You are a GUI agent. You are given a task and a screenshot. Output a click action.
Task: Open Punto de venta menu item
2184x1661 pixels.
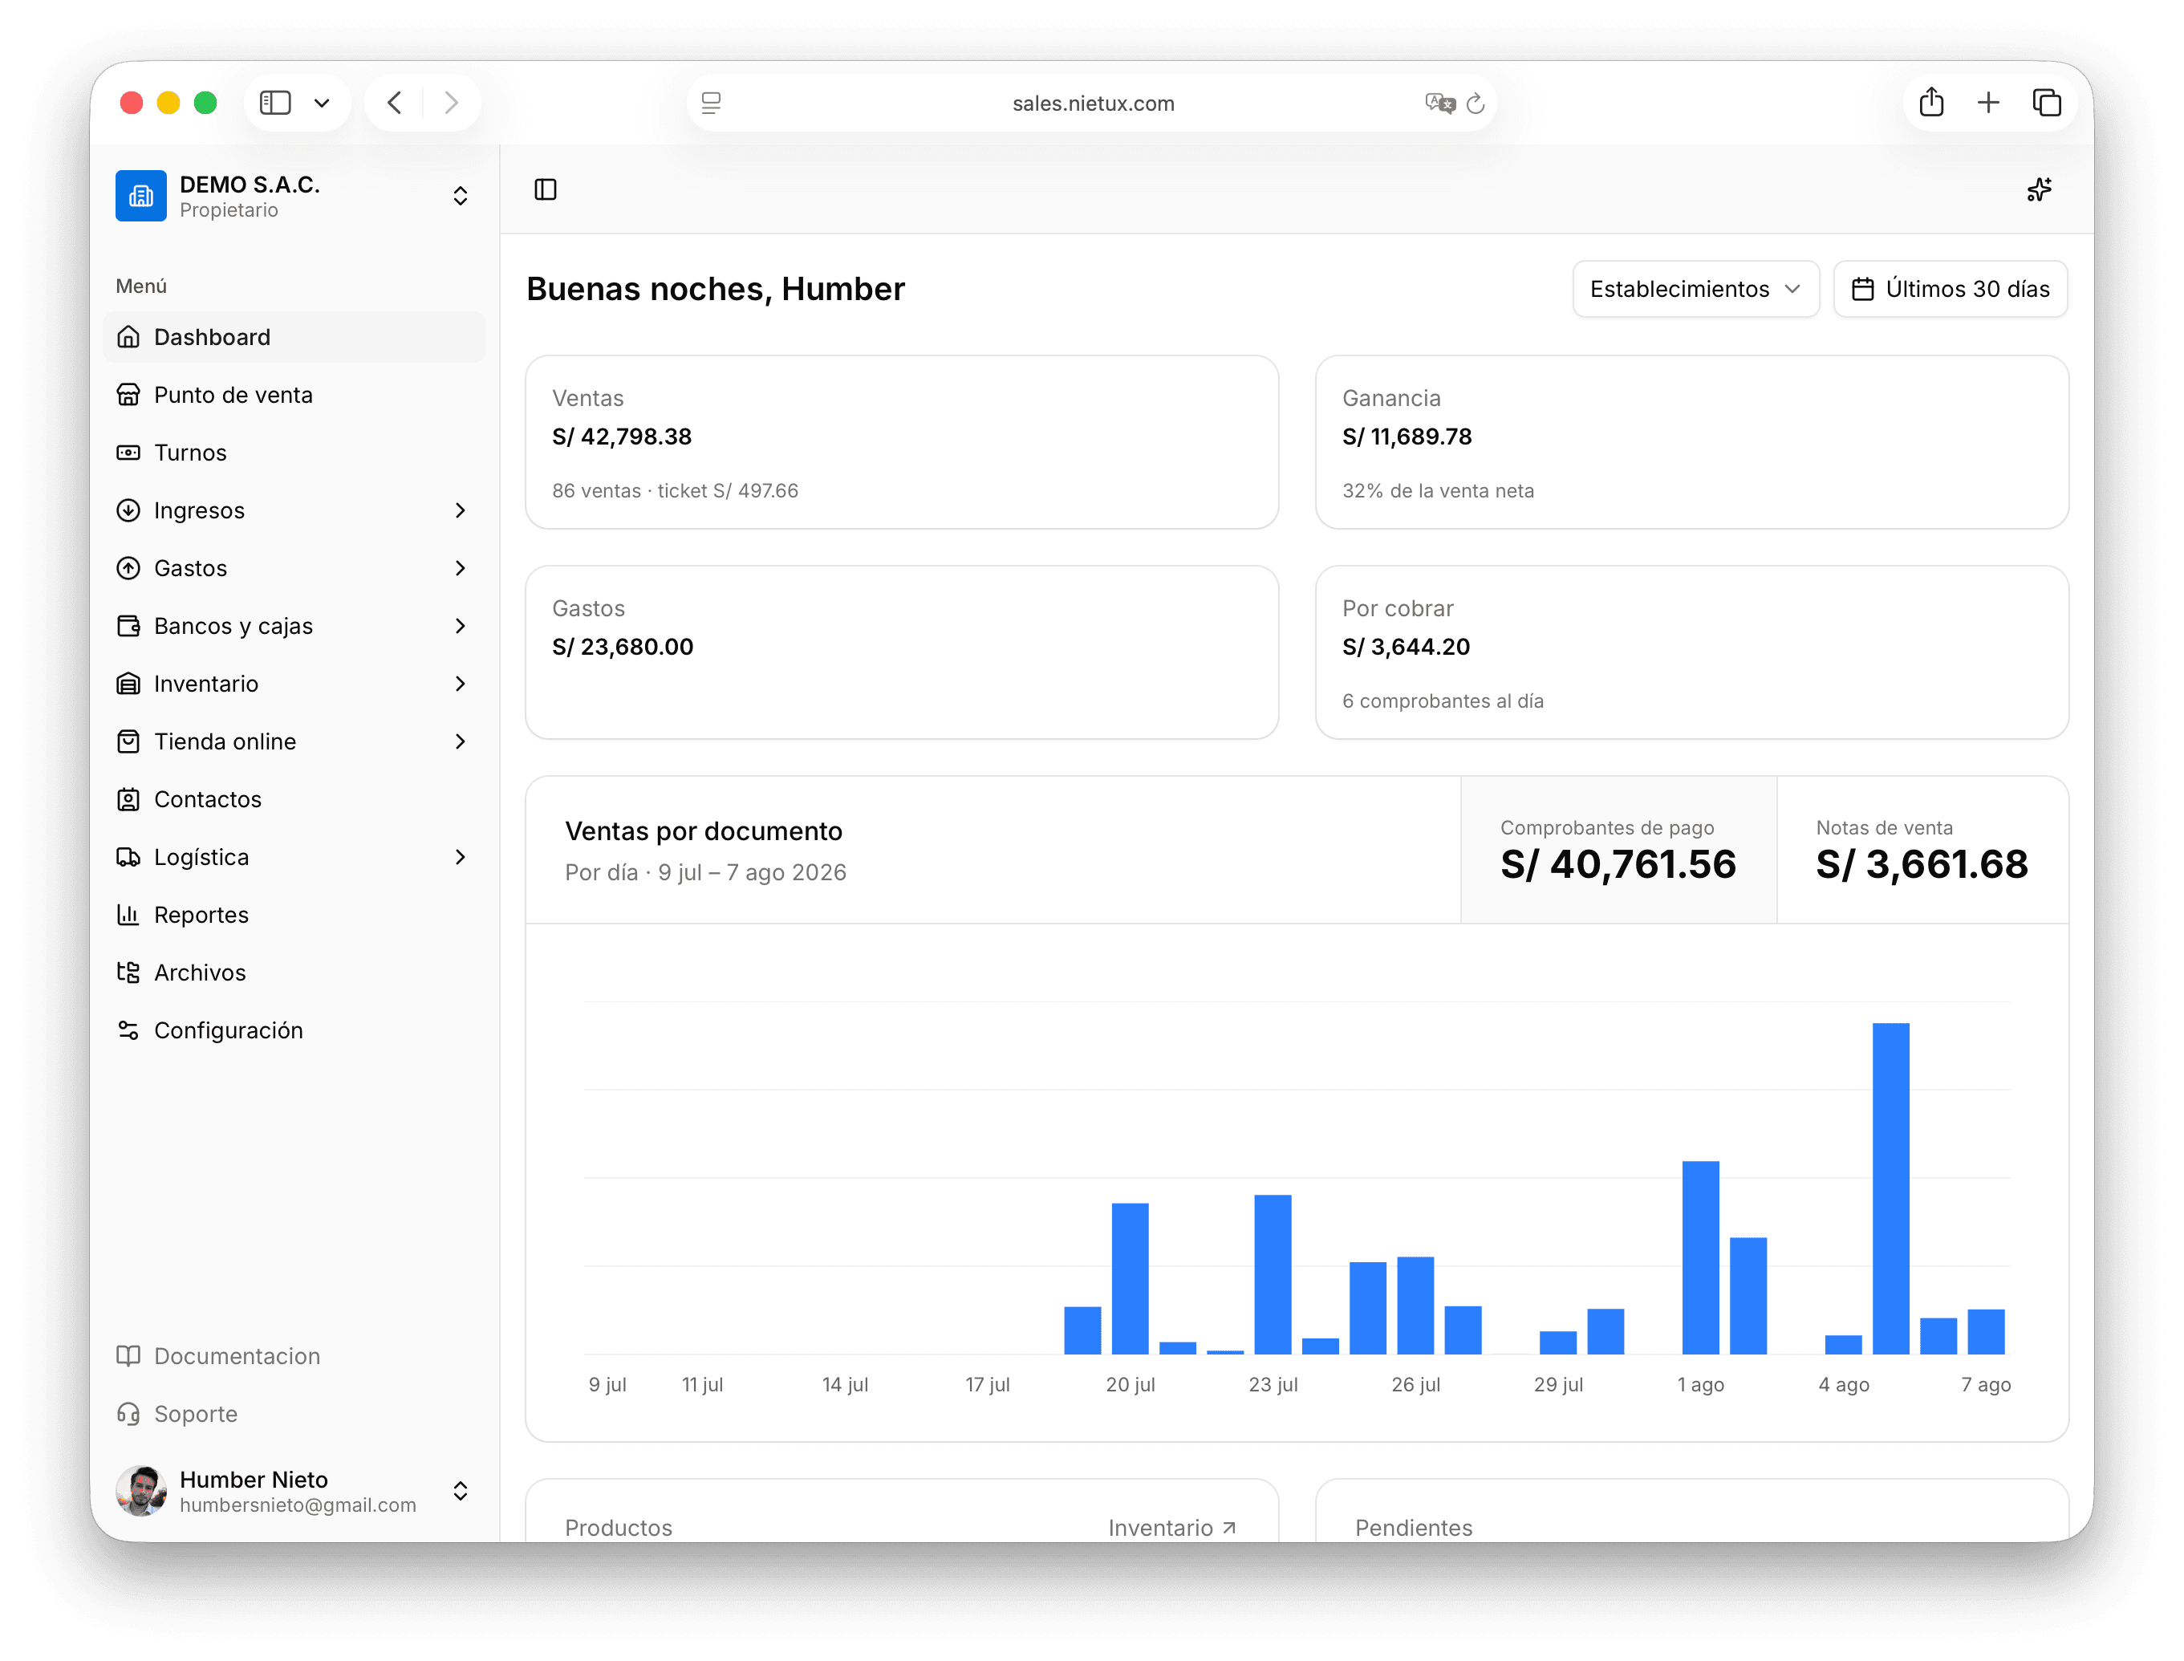294,395
